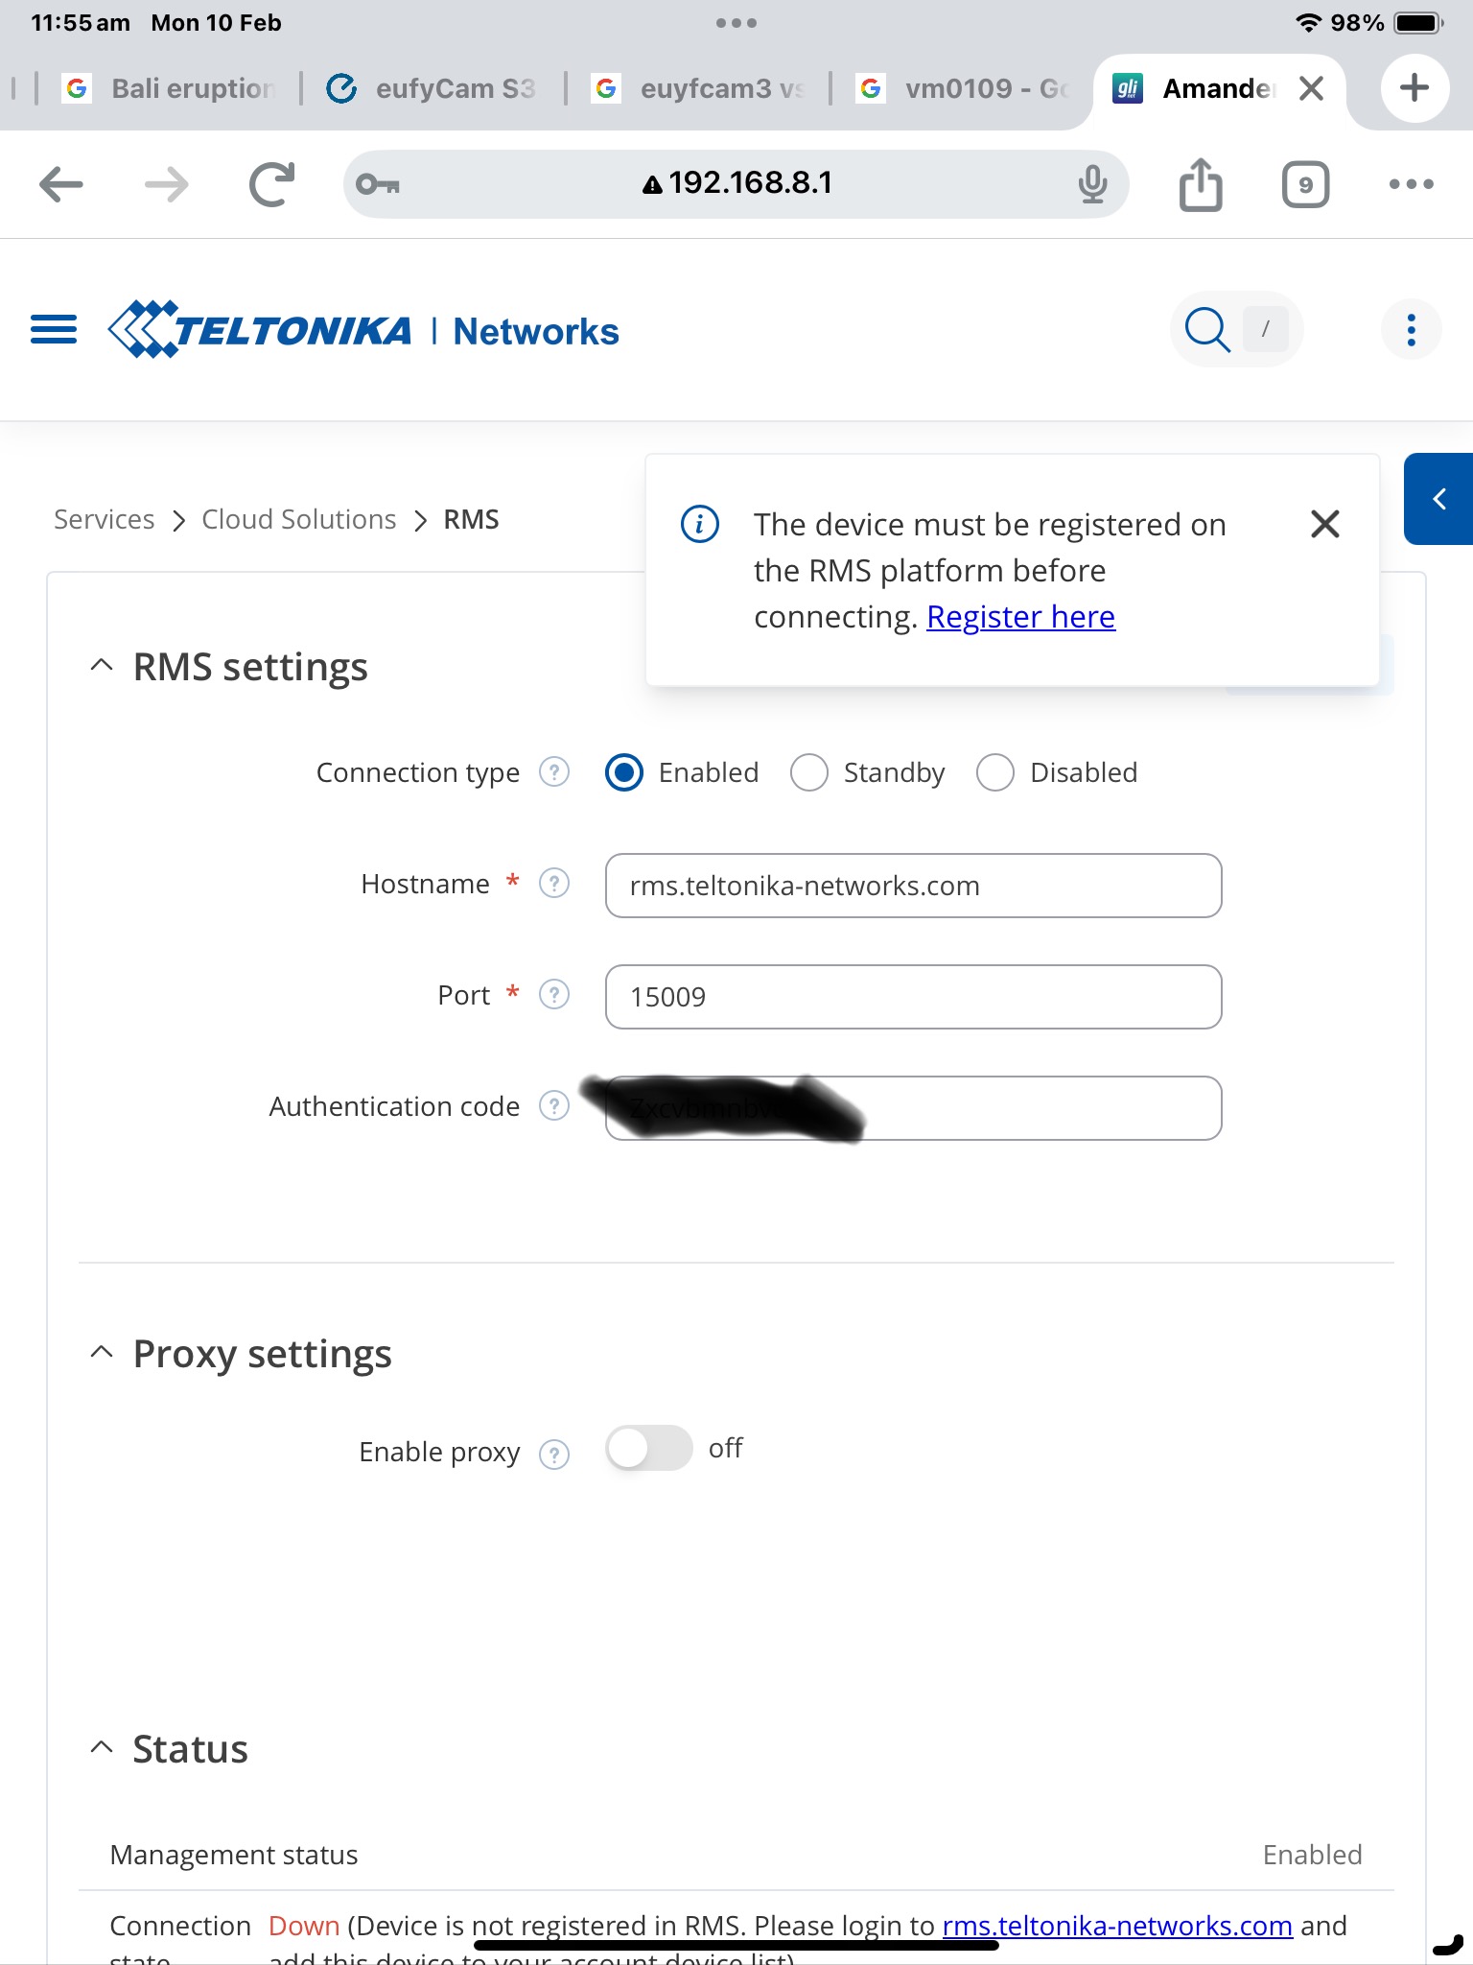The width and height of the screenshot is (1473, 1965).
Task: Click the Connection type help icon
Action: (x=554, y=771)
